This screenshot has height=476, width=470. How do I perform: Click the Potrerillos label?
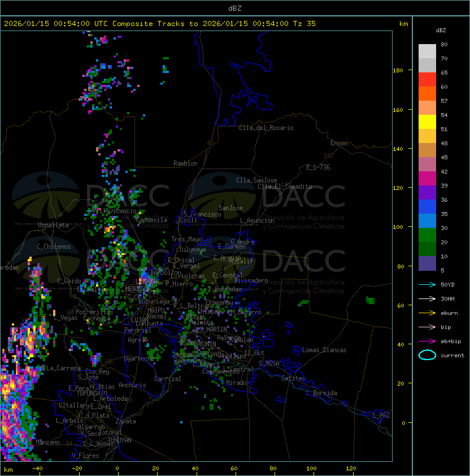pyautogui.click(x=94, y=312)
